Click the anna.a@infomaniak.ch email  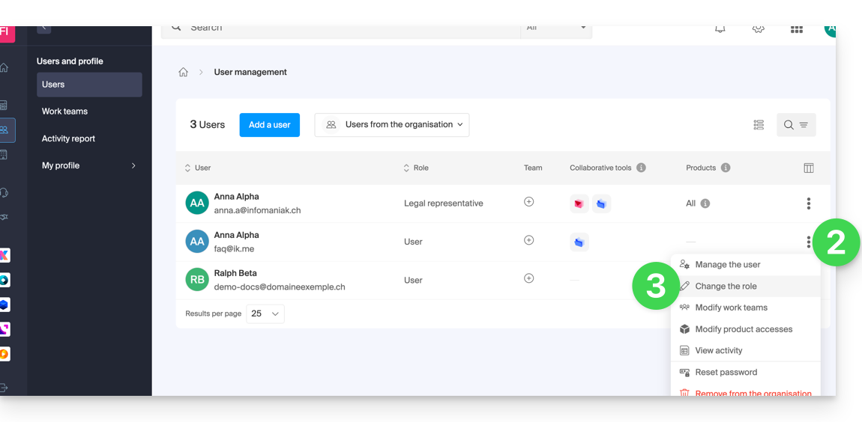(257, 210)
